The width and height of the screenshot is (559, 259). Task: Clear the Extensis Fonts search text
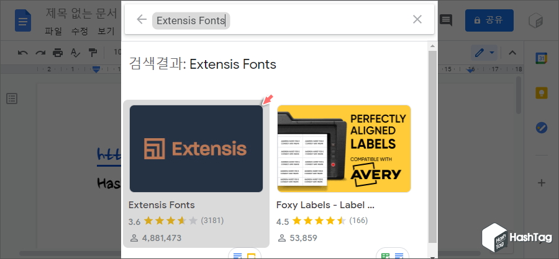pyautogui.click(x=417, y=20)
